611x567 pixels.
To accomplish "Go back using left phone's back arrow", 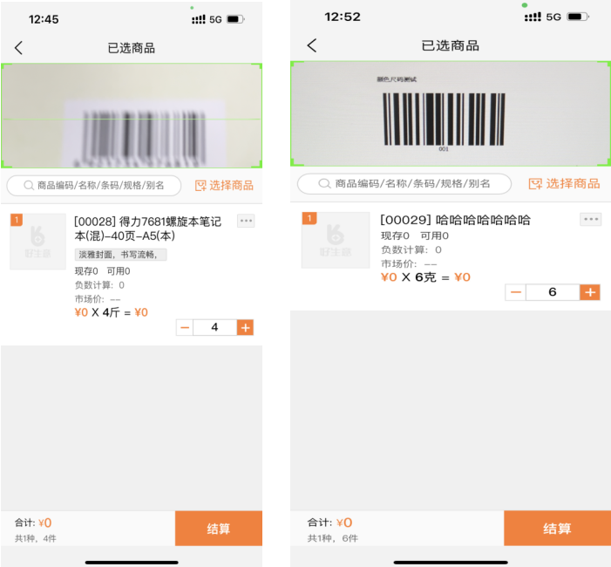I will tap(18, 48).
